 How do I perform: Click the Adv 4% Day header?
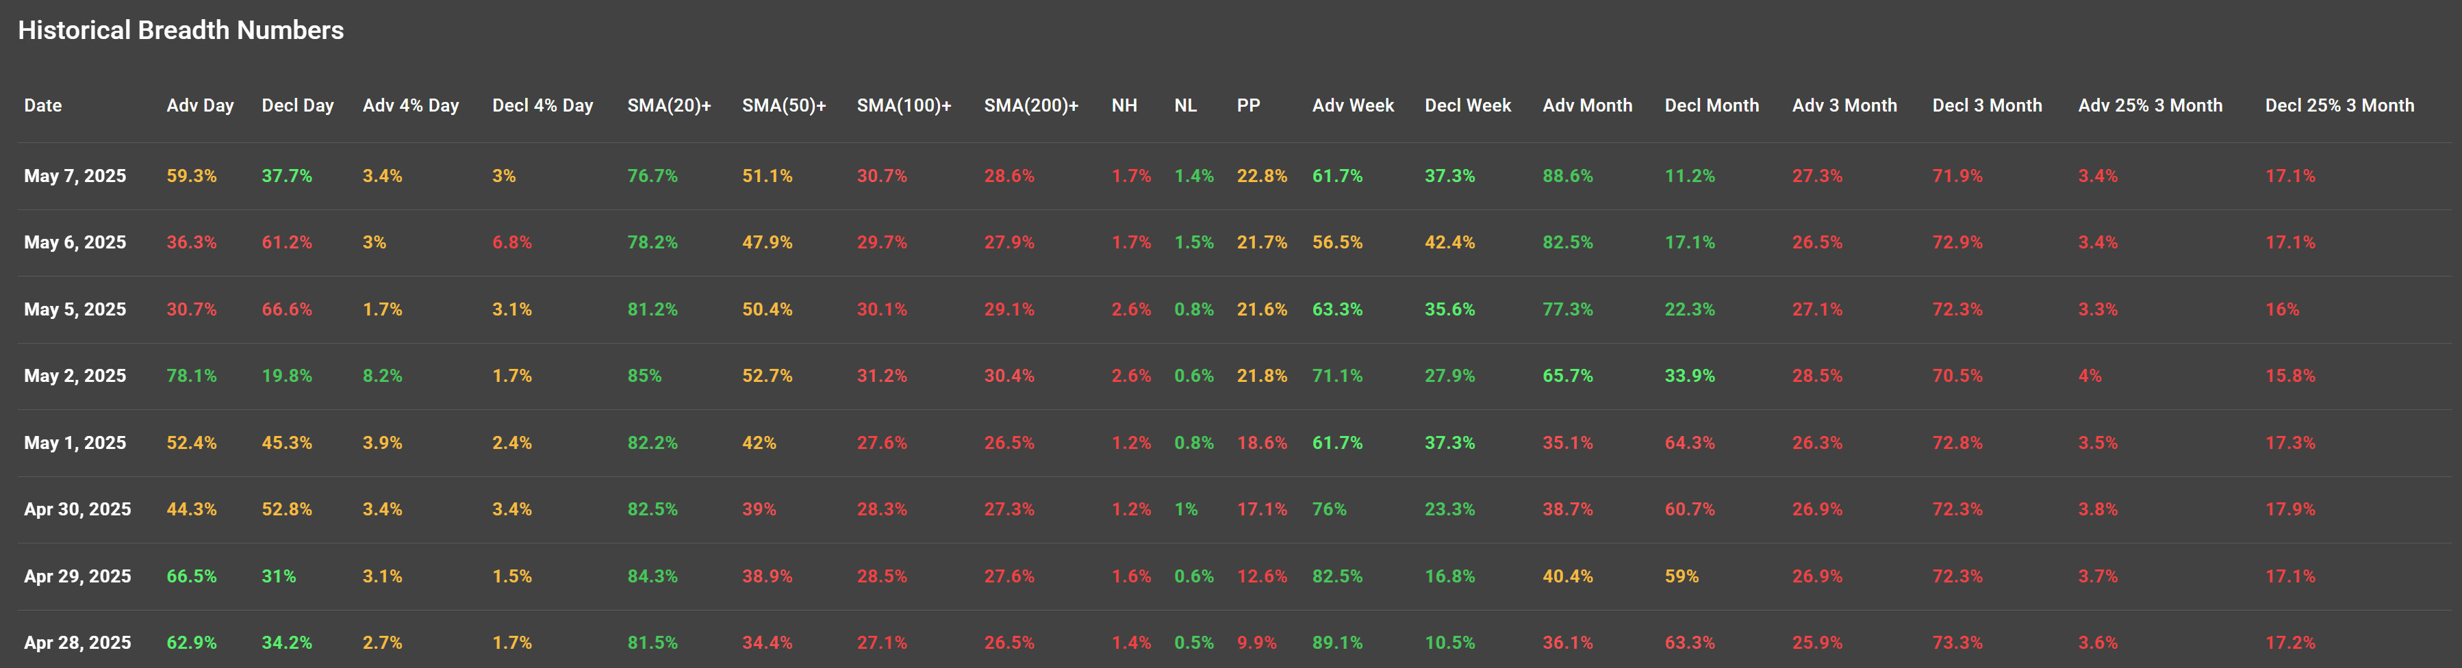410,105
